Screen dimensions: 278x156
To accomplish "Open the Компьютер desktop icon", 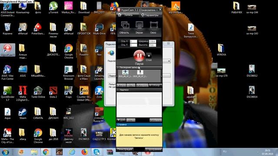I will [x=23, y=8].
